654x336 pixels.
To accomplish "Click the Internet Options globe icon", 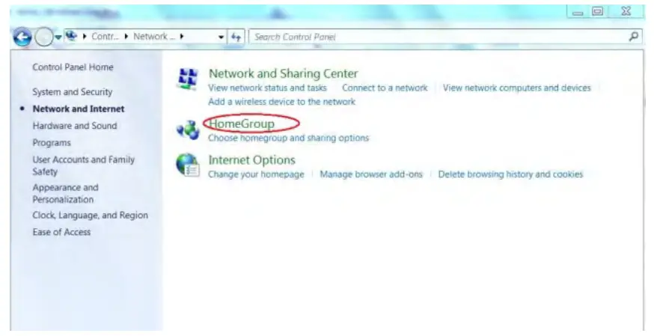I will (x=188, y=165).
